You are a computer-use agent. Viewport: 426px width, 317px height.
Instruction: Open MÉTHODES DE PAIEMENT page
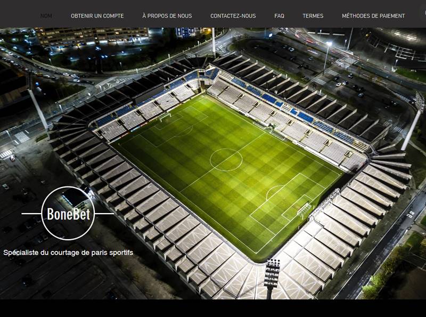click(x=373, y=16)
